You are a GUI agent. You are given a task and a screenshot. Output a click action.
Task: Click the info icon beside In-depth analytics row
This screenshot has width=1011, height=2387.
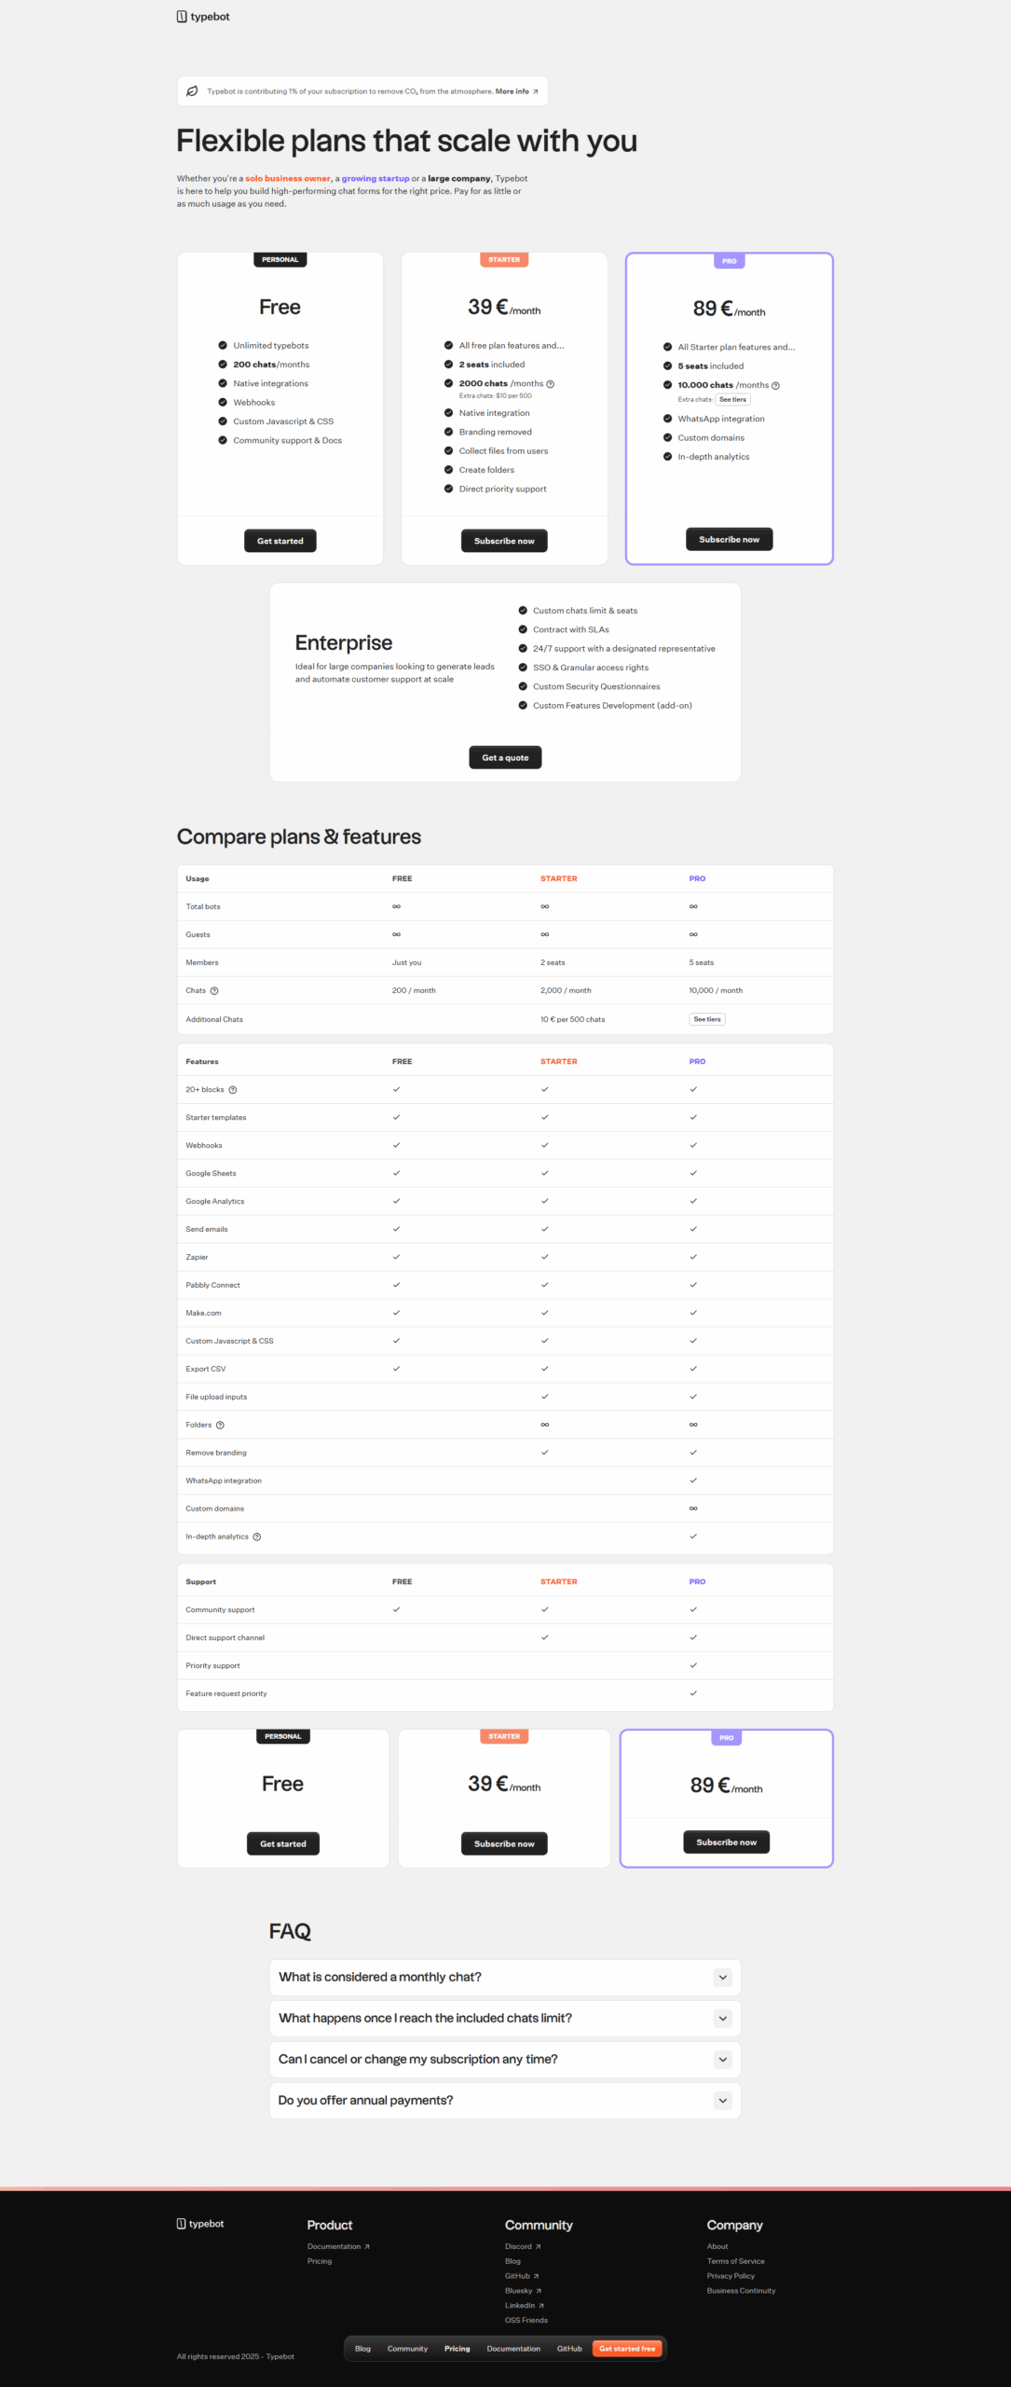257,1538
